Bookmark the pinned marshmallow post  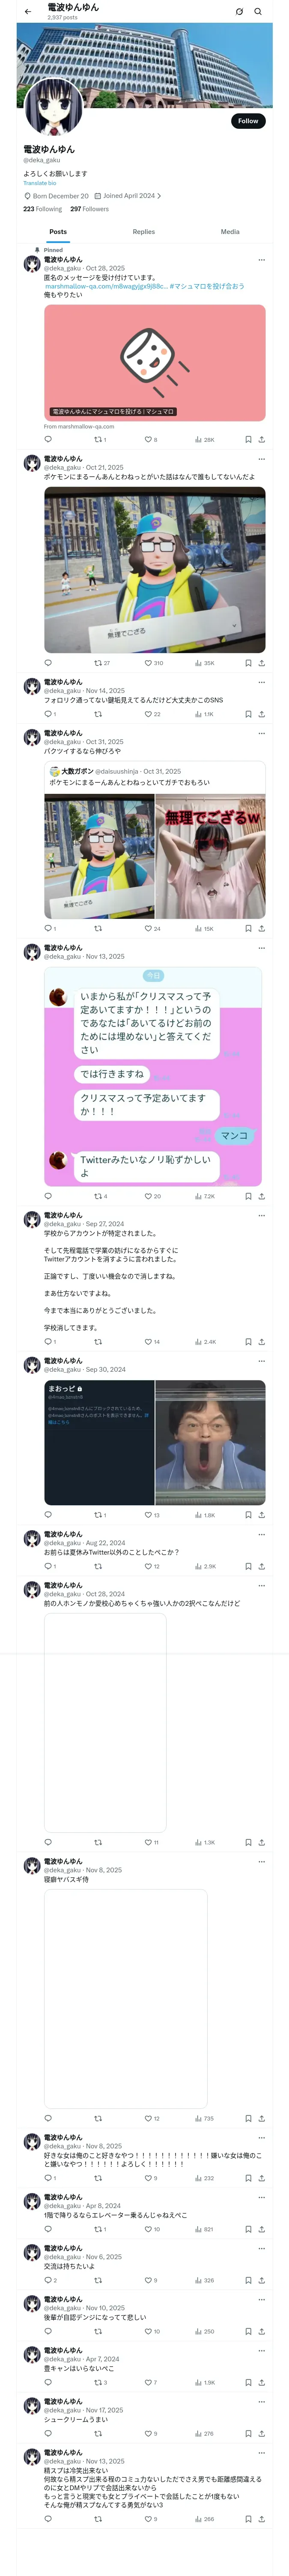[x=248, y=439]
